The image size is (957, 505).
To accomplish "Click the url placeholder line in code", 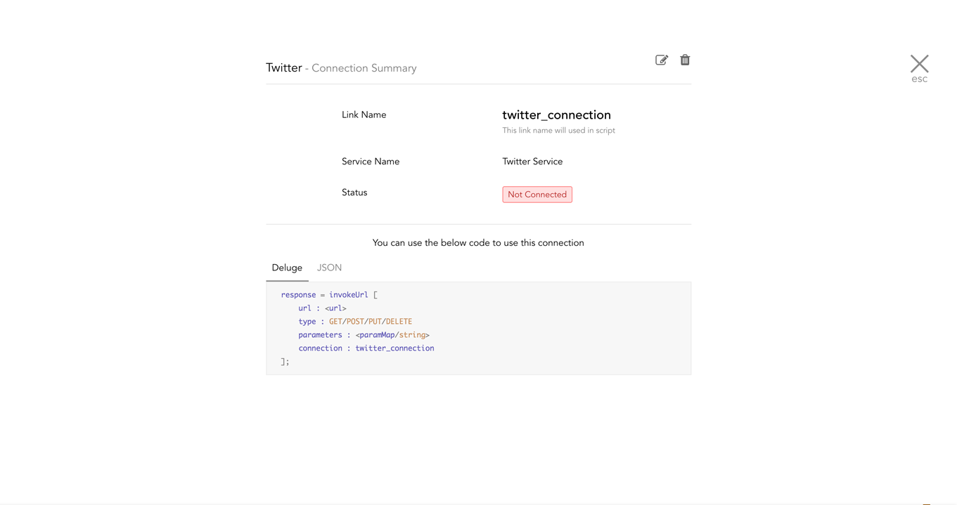I will (x=322, y=308).
